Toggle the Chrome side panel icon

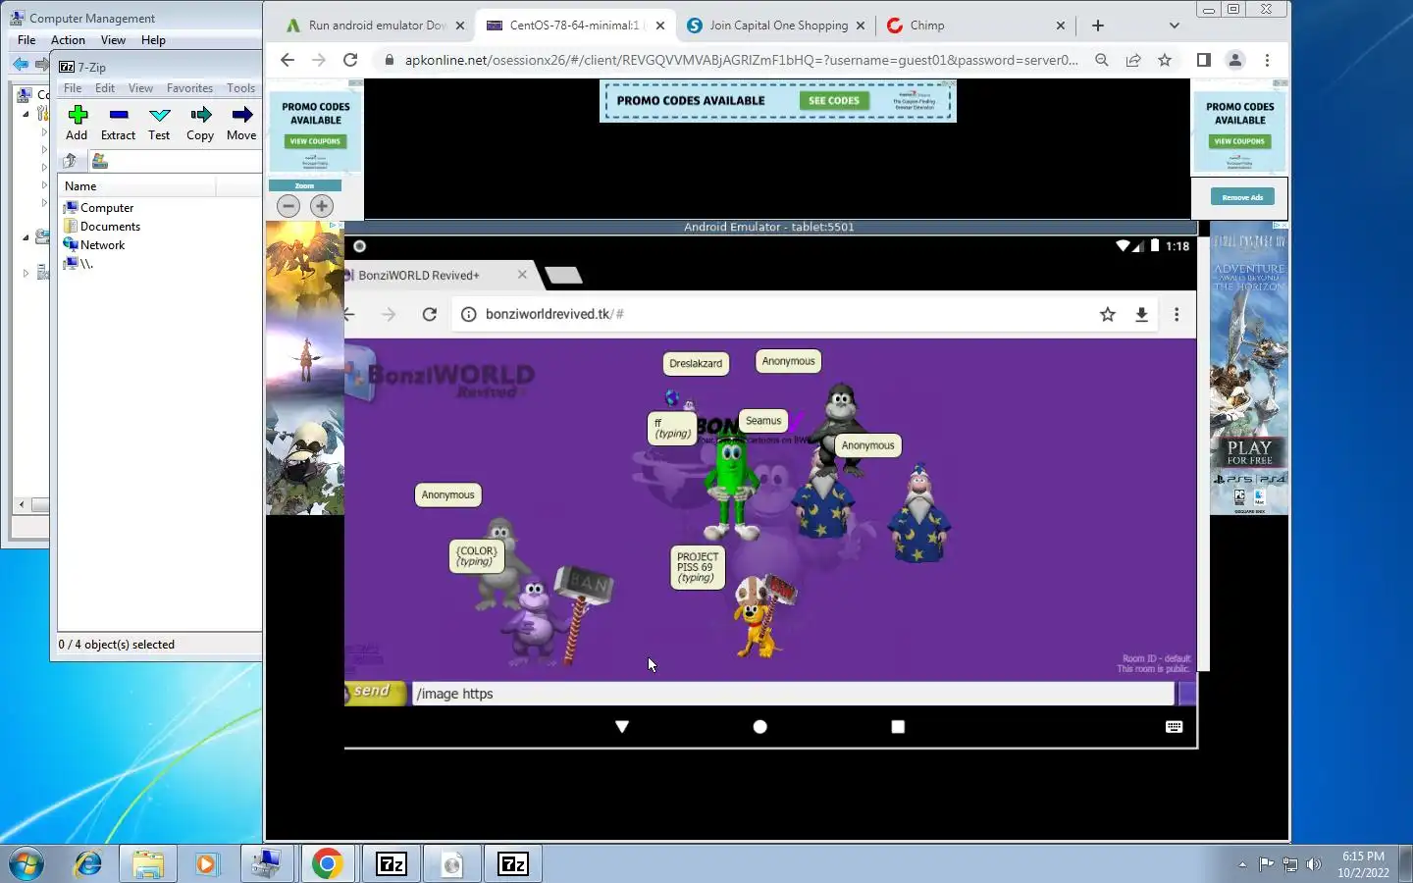coord(1203,60)
